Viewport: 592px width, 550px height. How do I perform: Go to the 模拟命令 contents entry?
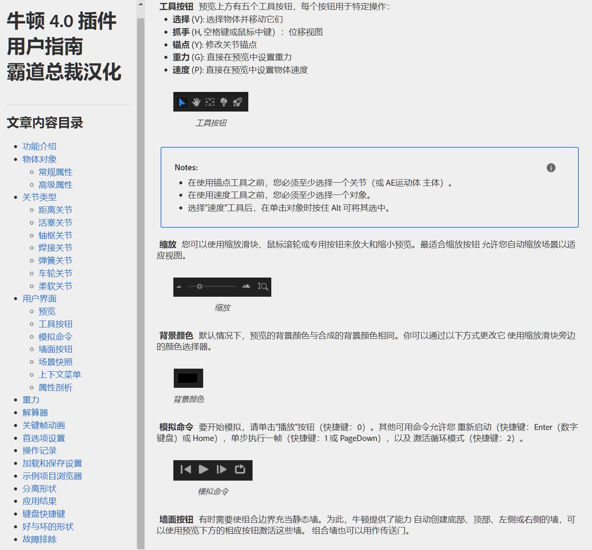click(x=55, y=337)
